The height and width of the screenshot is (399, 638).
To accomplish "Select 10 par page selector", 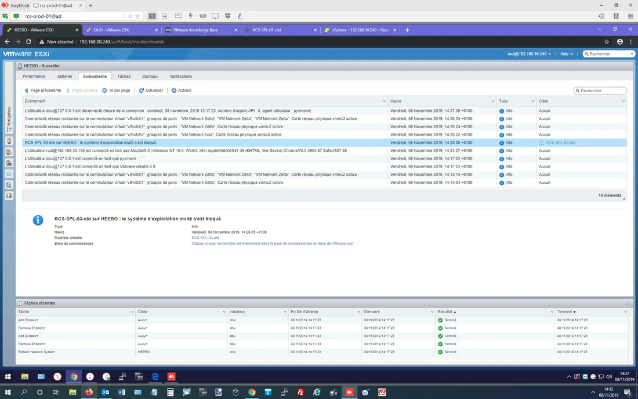I will [116, 90].
